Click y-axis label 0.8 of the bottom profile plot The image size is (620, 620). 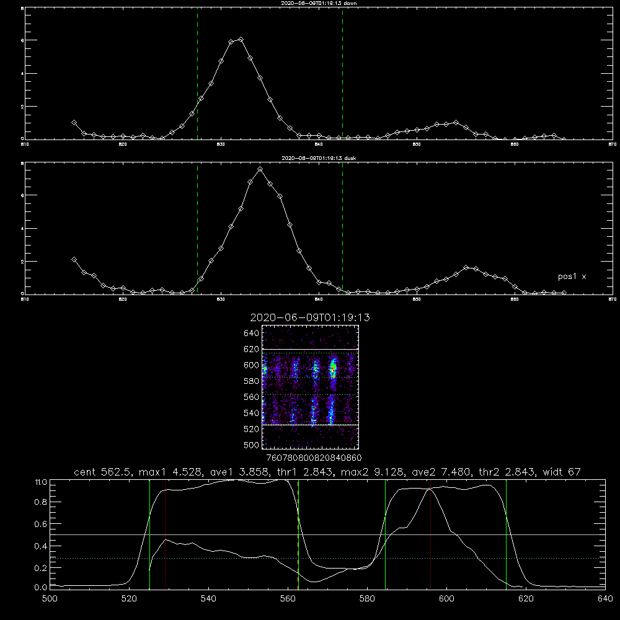(40, 502)
